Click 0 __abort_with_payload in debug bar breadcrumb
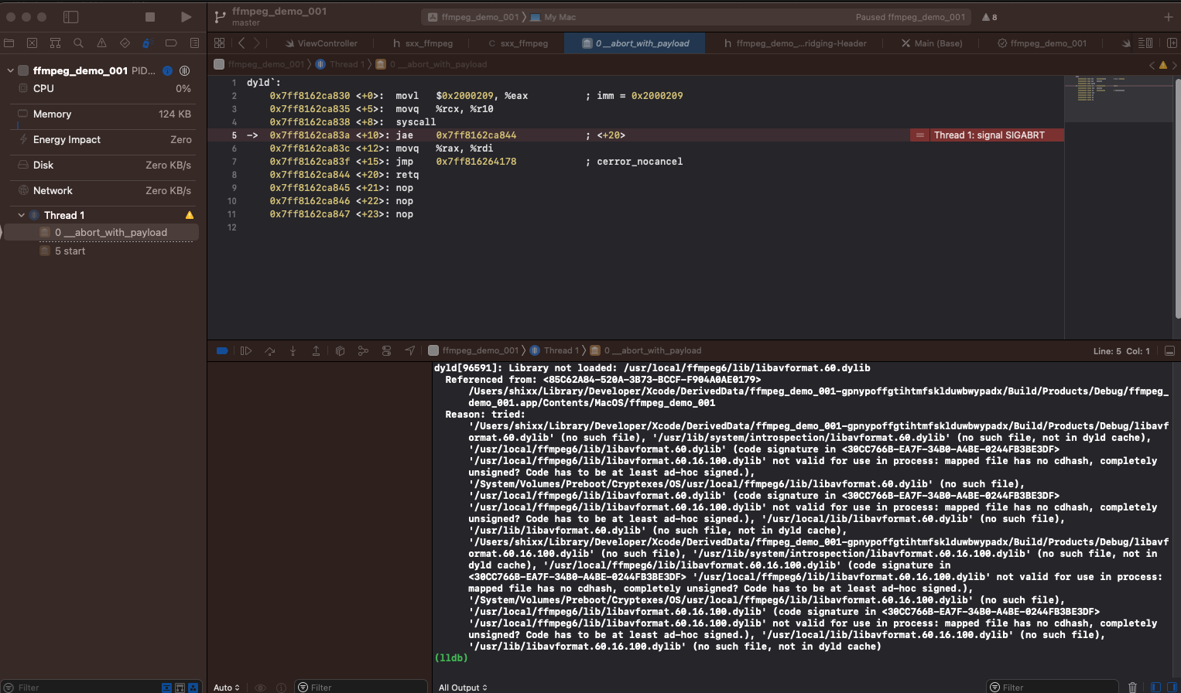 coord(646,351)
